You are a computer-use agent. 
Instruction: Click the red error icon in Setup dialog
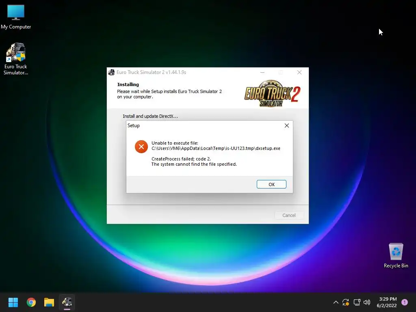(141, 147)
